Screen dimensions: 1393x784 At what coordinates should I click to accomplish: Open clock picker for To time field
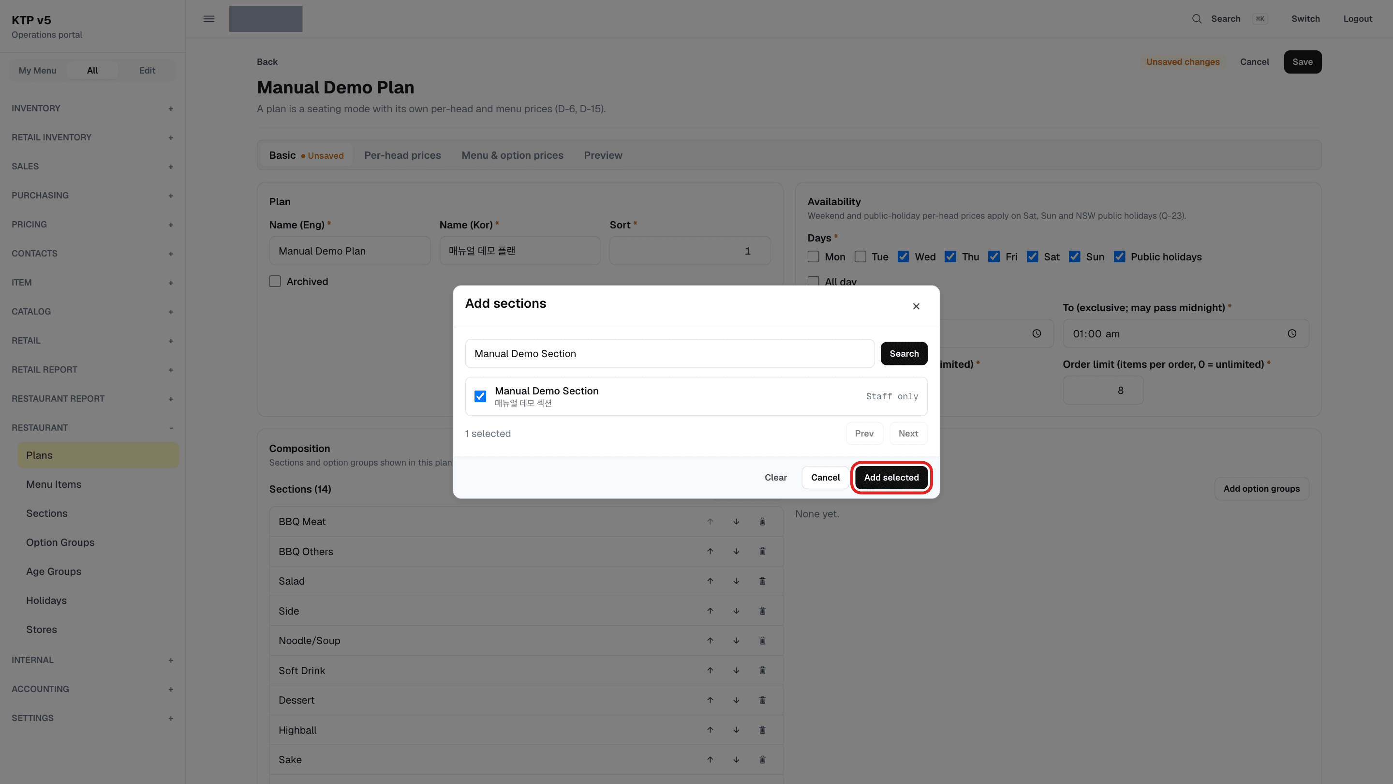click(1292, 334)
